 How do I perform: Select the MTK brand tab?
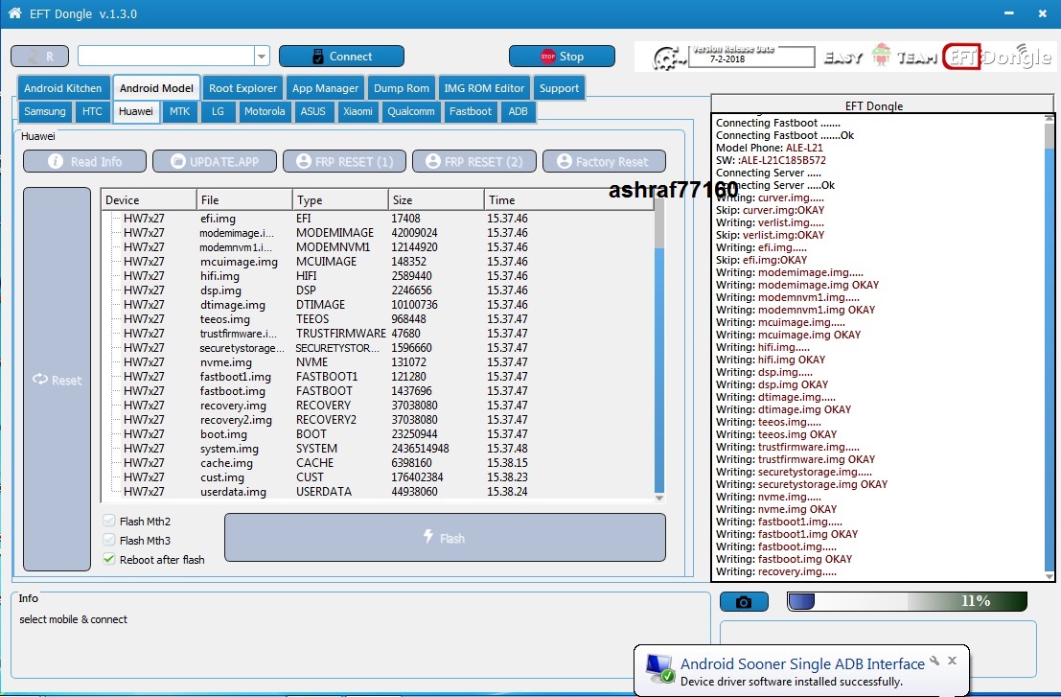point(180,111)
